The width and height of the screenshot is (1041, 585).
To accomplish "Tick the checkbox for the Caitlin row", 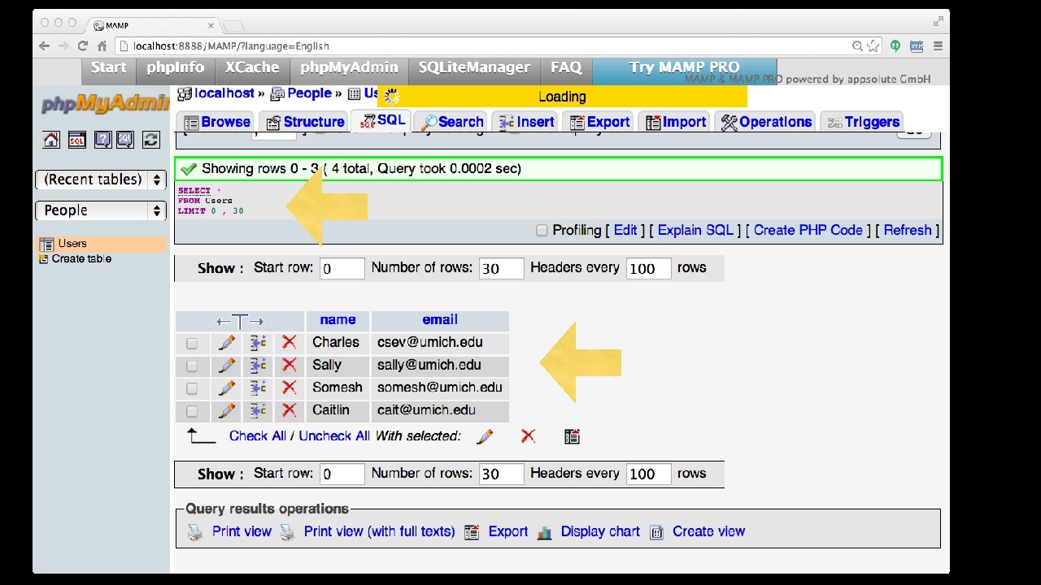I will 192,412.
